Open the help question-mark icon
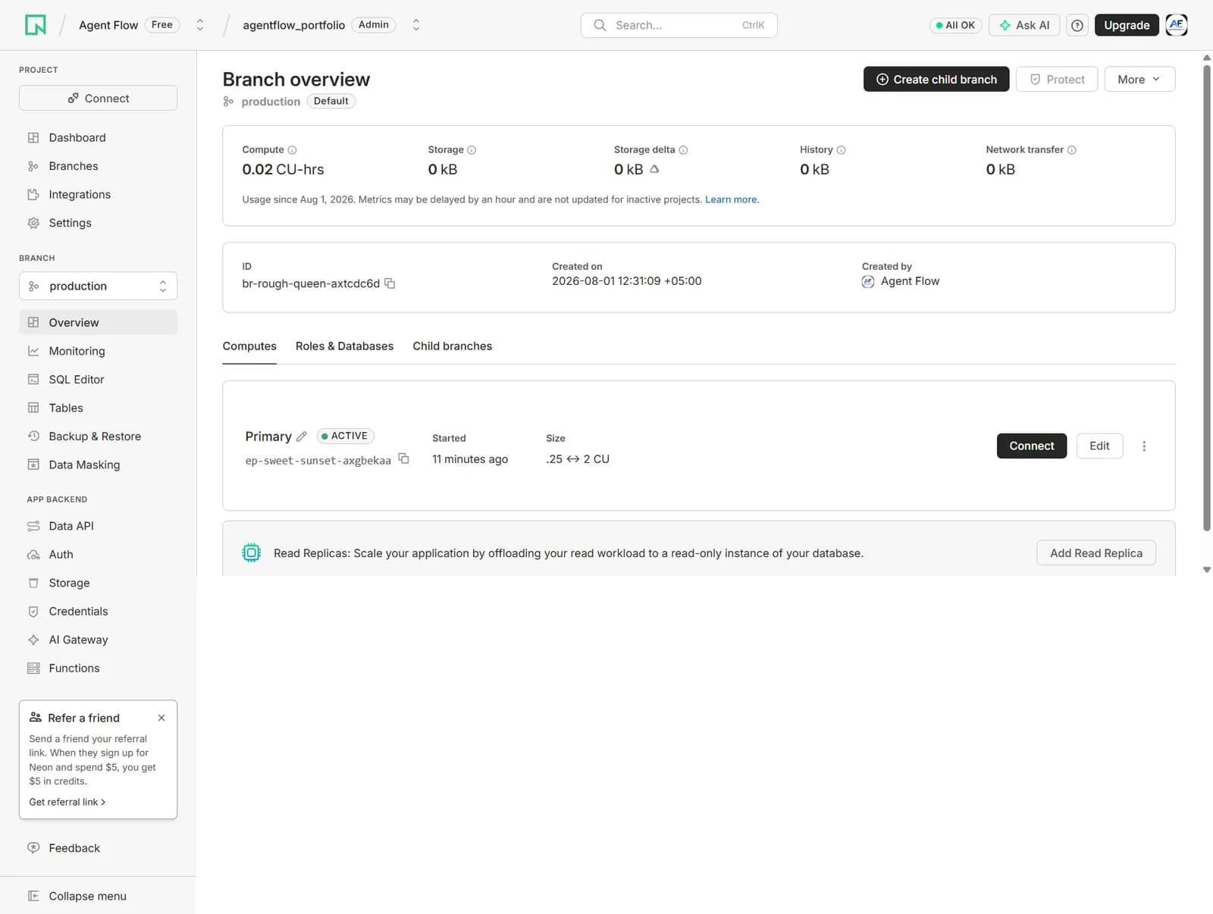 click(1077, 25)
